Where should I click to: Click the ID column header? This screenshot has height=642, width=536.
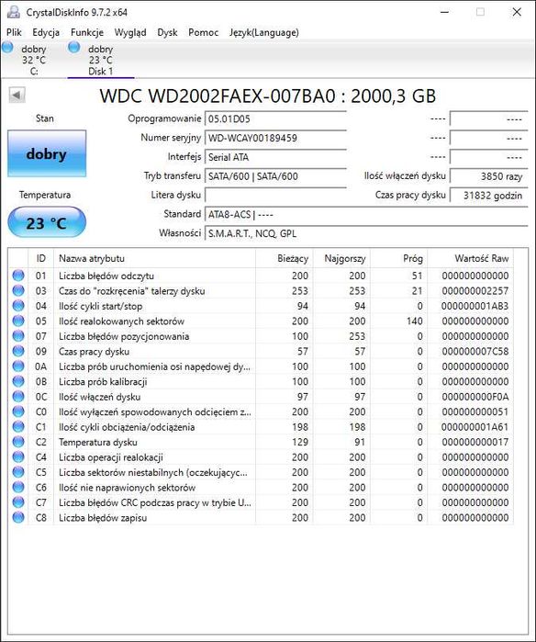pyautogui.click(x=41, y=258)
